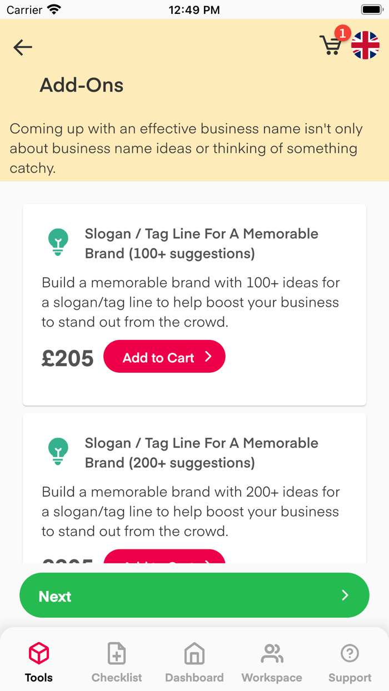
Task: Tap the back arrow icon
Action: [x=23, y=48]
